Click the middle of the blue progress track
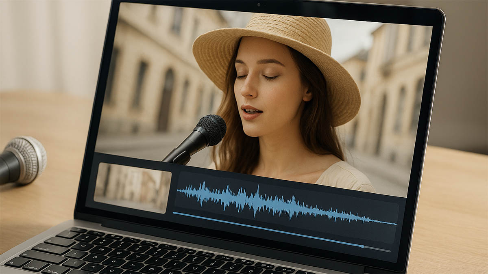Image resolution: width=488 pixels, height=274 pixels. (x=268, y=229)
